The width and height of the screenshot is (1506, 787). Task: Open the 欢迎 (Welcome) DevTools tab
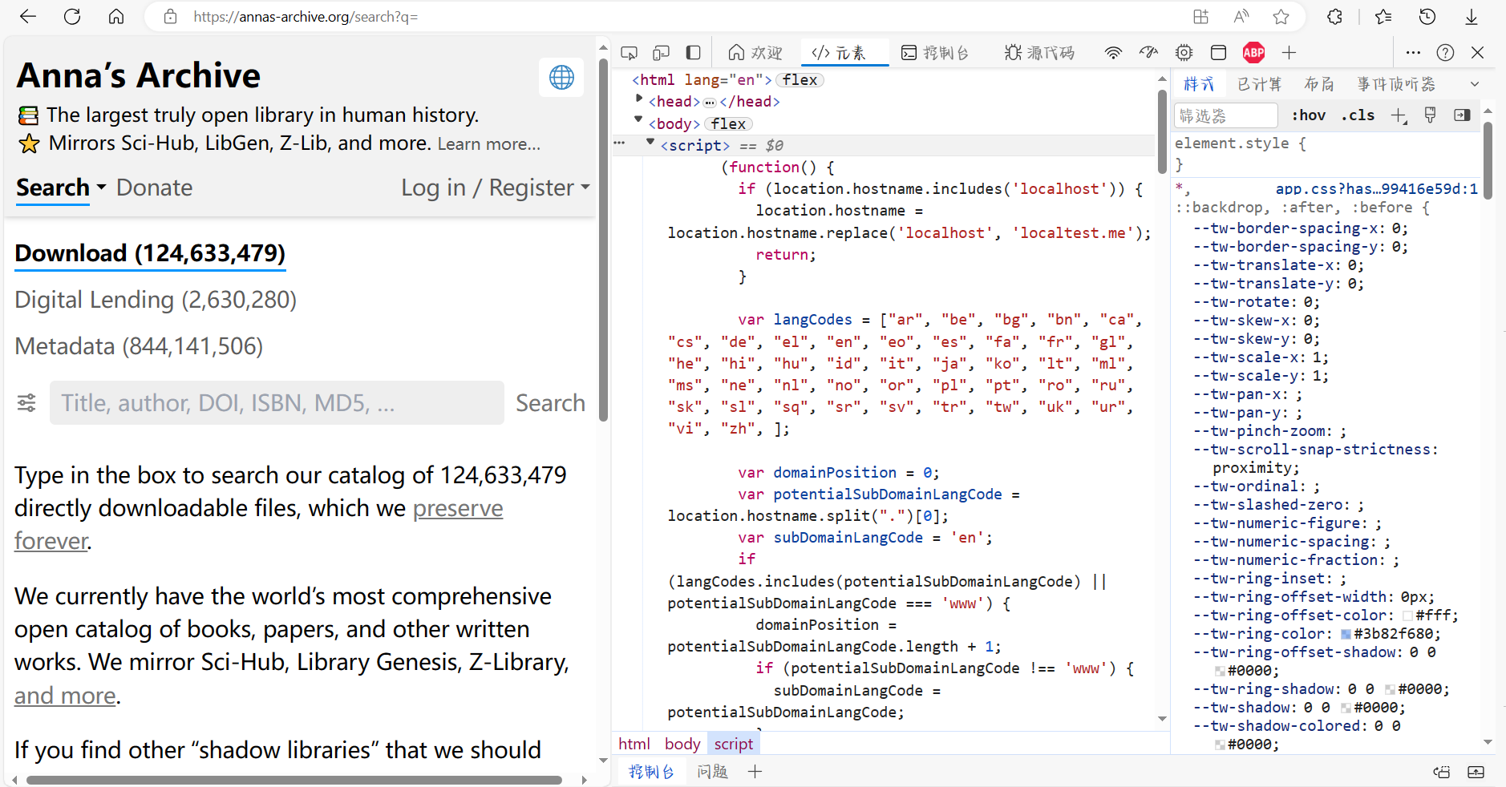(x=755, y=53)
